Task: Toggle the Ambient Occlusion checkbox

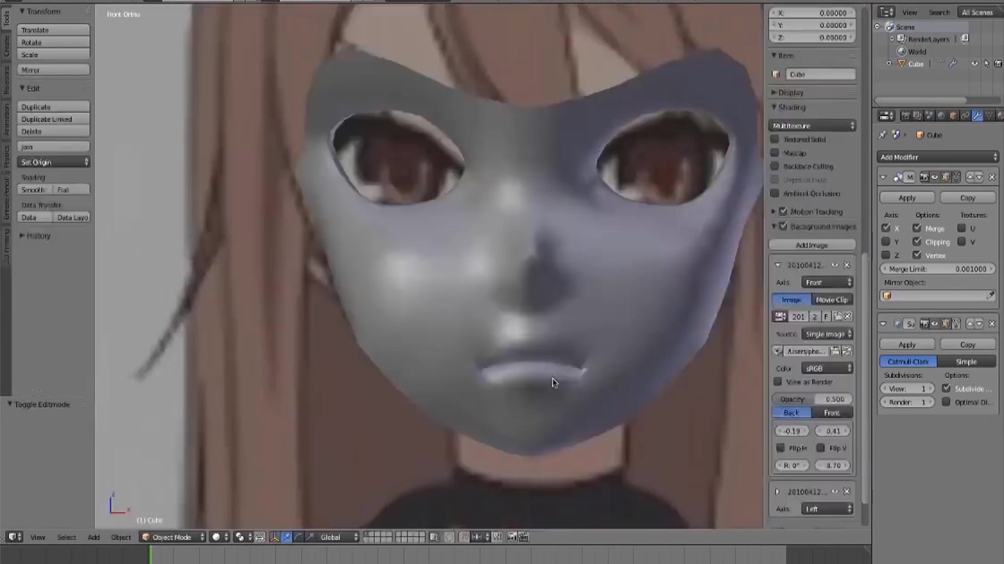Action: click(775, 194)
